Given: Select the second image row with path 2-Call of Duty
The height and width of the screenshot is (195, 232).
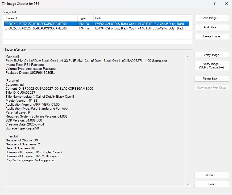Looking at the screenshot, I should click(97, 28).
